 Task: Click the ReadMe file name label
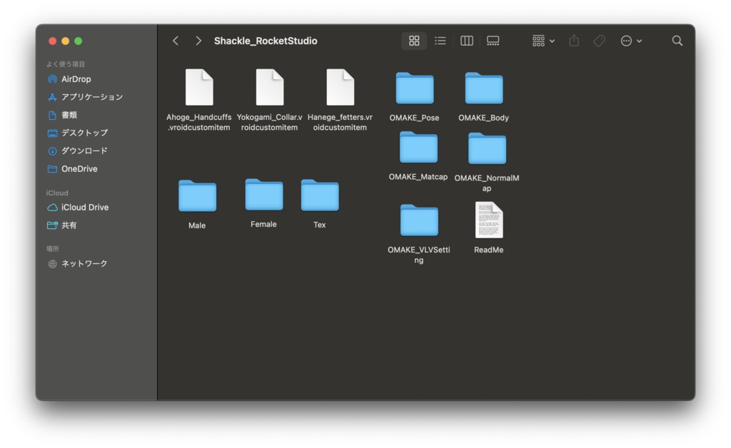point(488,250)
